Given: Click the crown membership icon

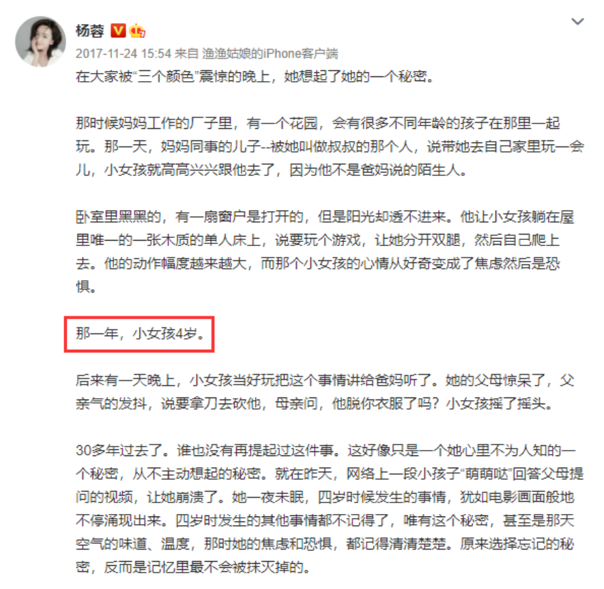Looking at the screenshot, I should pyautogui.click(x=137, y=31).
